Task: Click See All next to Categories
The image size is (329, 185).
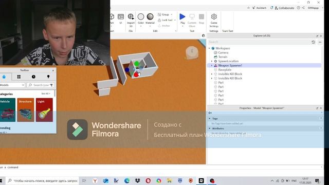Action: 46,94
